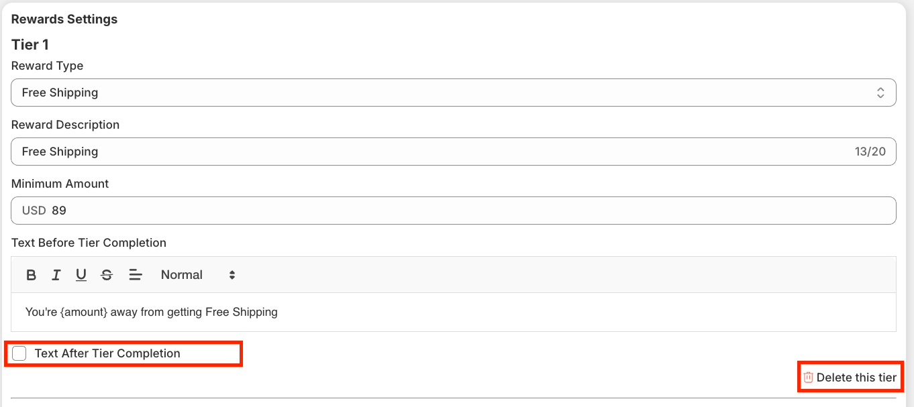Focus the Minimum Amount field showing 89
914x407 pixels.
coord(470,211)
